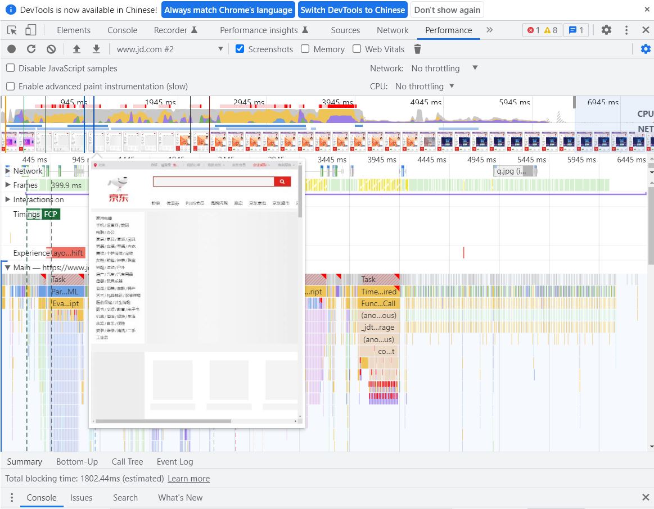Click the reload and start profiling icon
This screenshot has height=509, width=654.
(31, 49)
